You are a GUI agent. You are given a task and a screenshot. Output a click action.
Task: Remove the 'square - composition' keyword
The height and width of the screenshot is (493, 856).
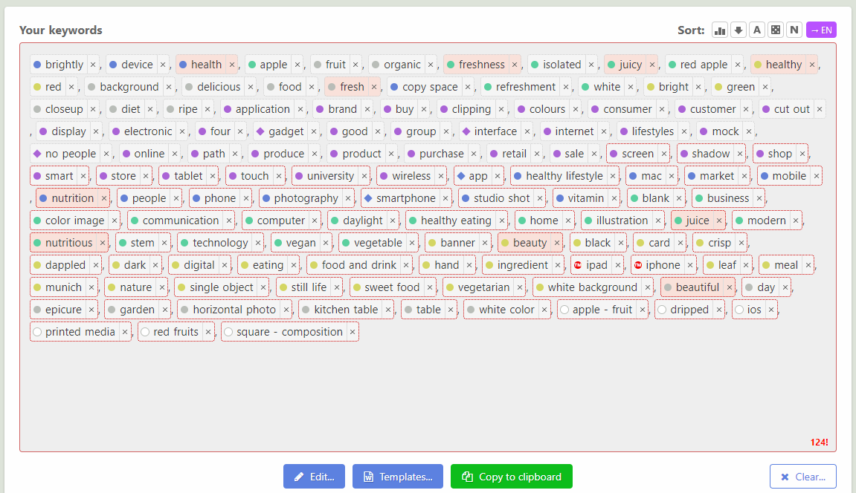click(353, 333)
